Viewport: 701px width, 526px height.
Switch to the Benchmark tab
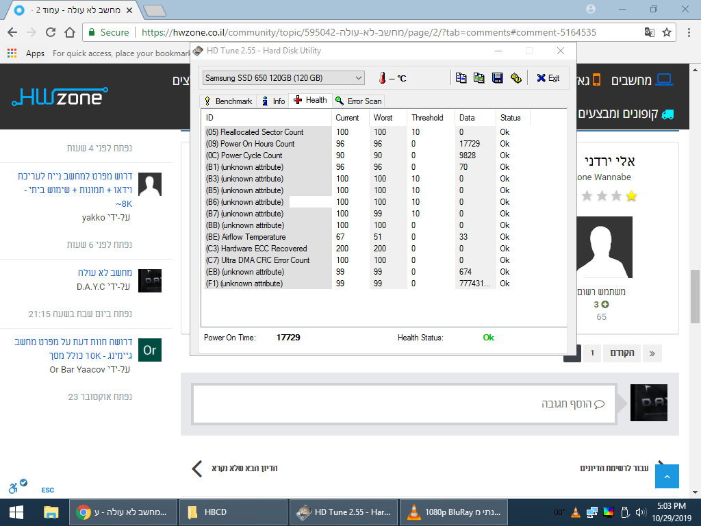(229, 101)
